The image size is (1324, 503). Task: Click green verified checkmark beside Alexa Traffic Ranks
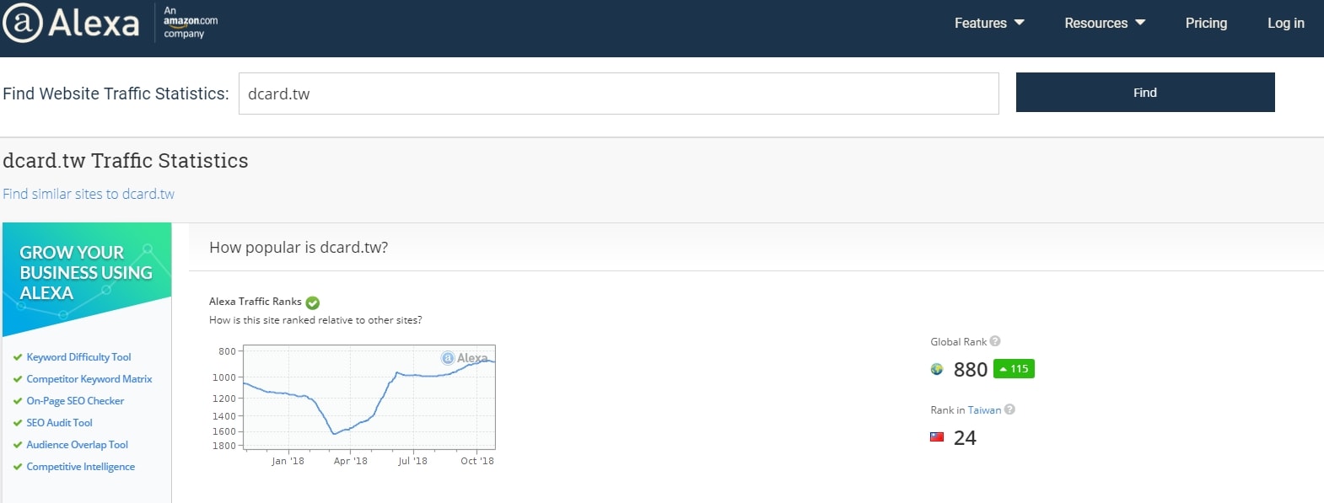(x=313, y=302)
